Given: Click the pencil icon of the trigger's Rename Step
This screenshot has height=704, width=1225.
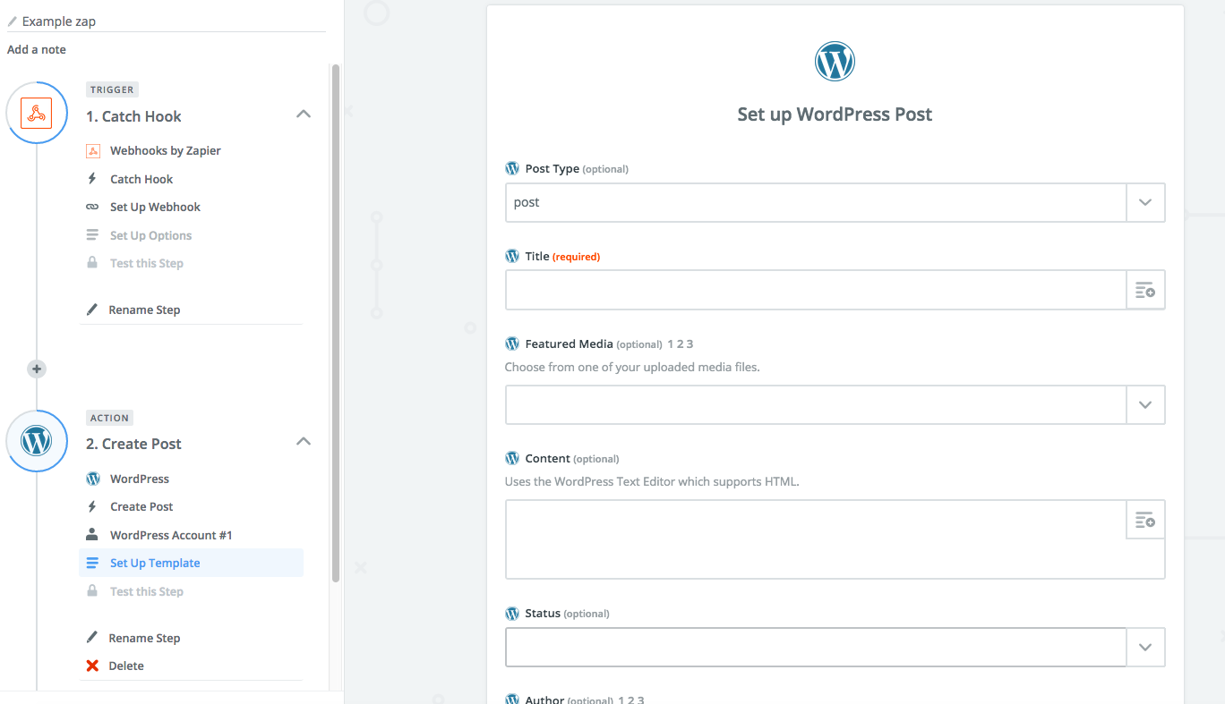Looking at the screenshot, I should pyautogui.click(x=92, y=310).
